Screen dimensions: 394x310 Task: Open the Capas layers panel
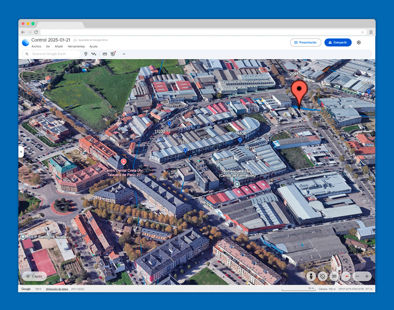[x=34, y=276]
